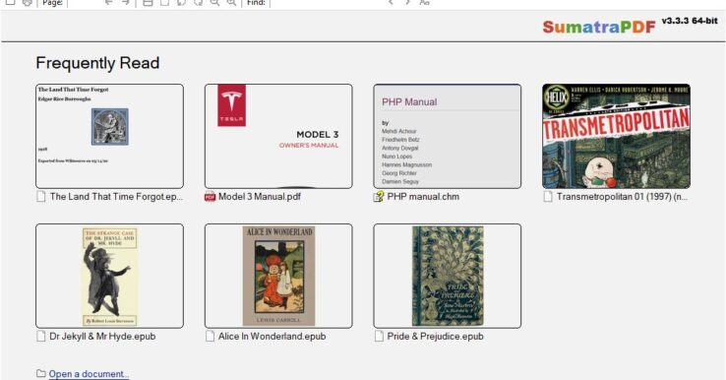Select 'The Land That Time Forgot.ep...' file name
Image resolution: width=726 pixels, height=380 pixels.
pos(116,197)
